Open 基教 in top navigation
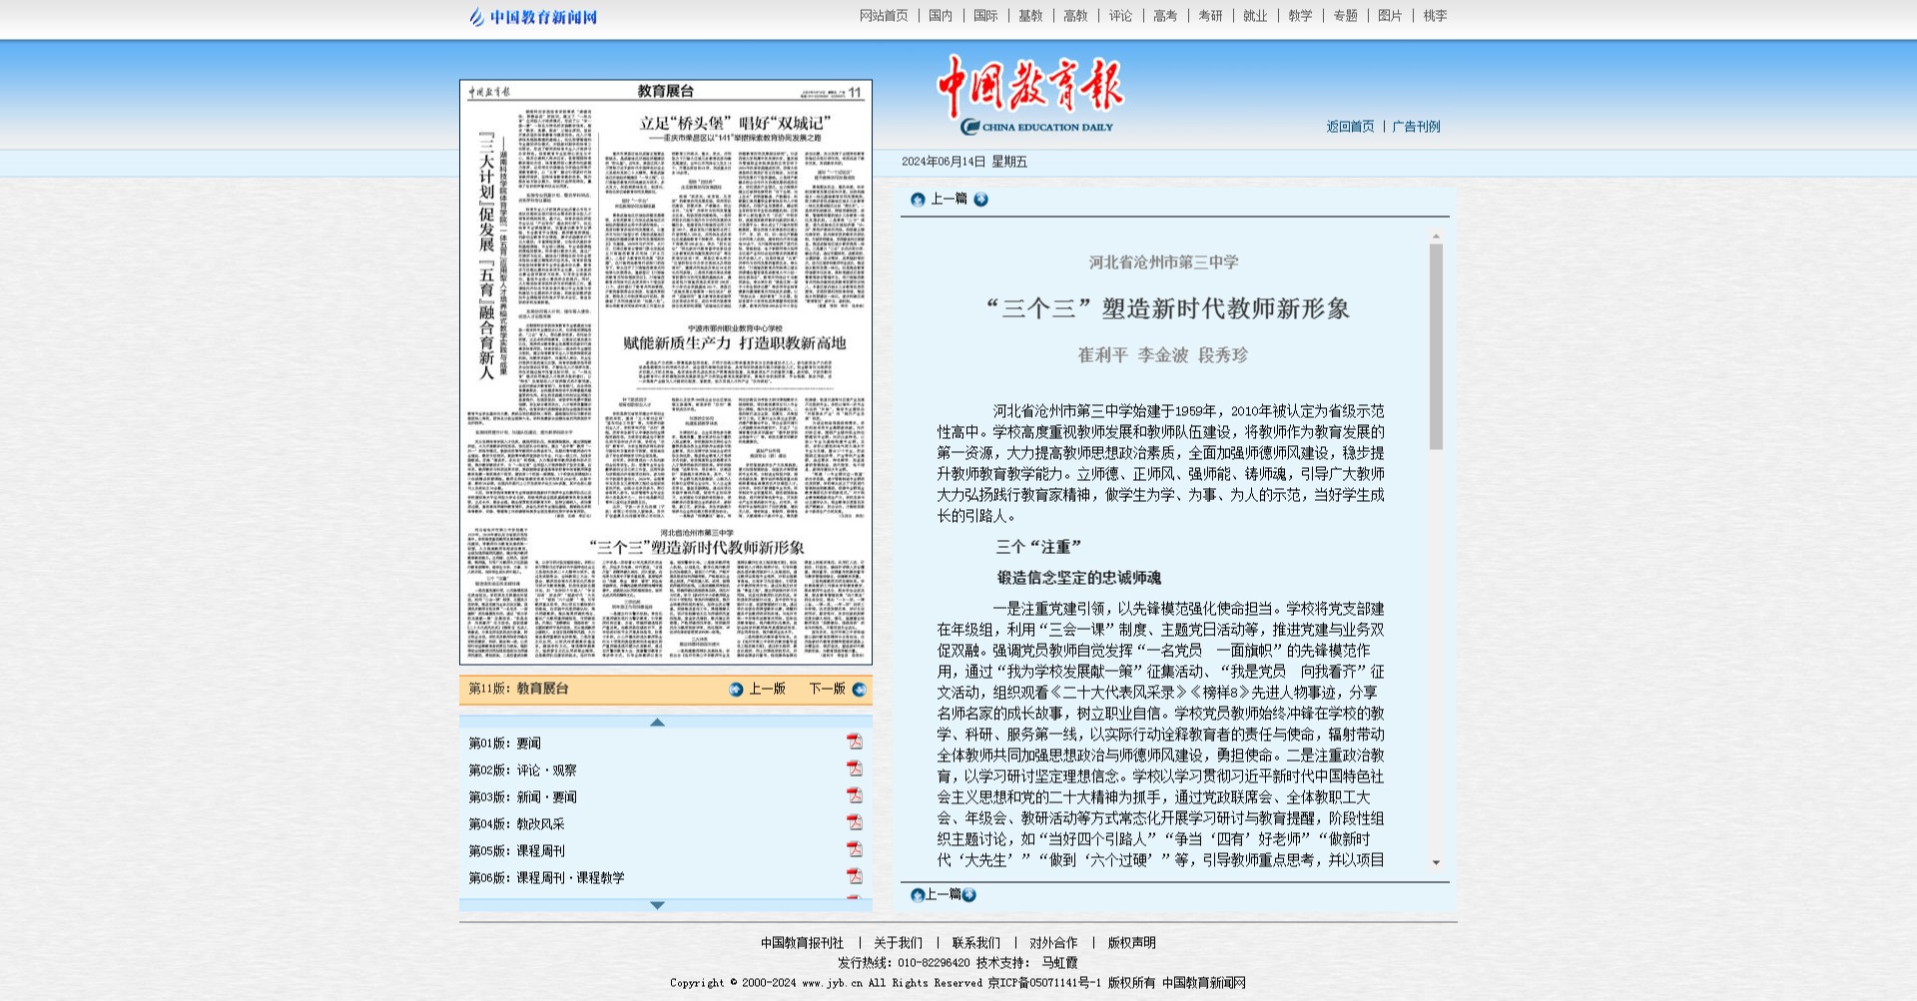The image size is (1917, 1001). click(1030, 16)
